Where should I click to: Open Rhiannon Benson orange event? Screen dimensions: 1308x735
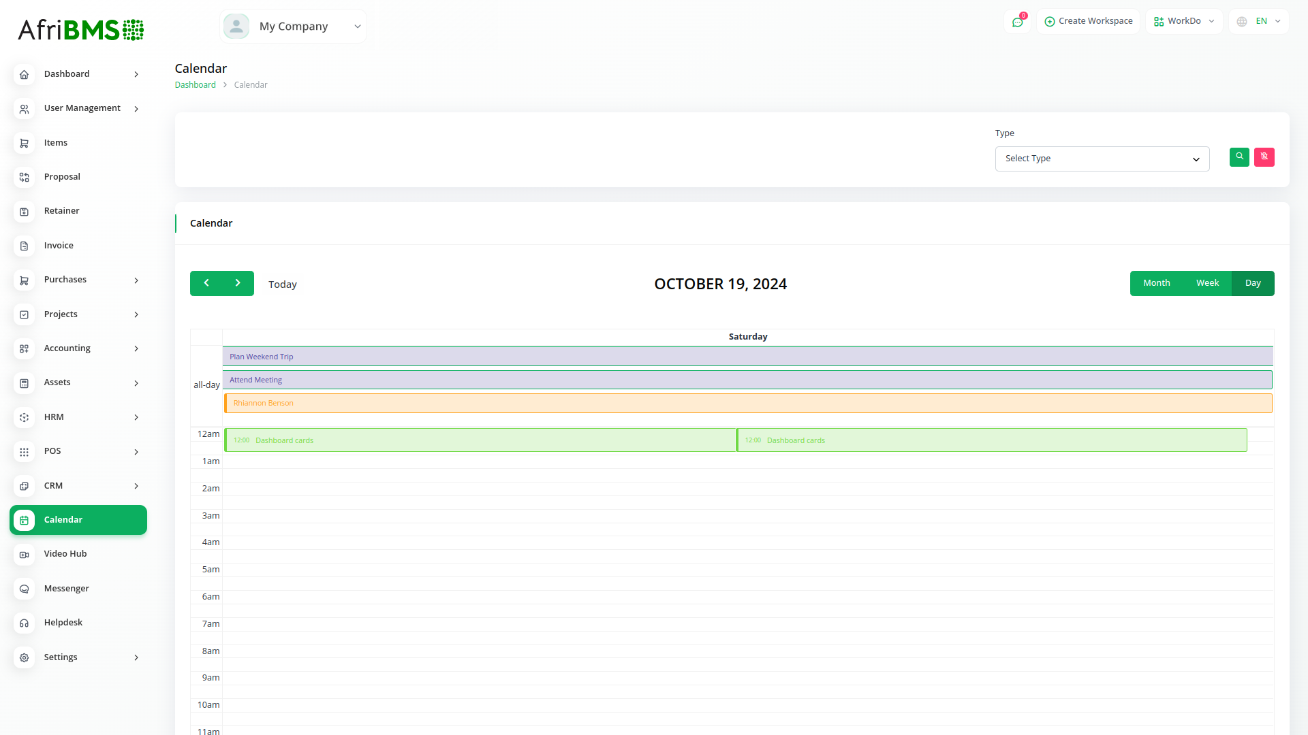tap(748, 403)
